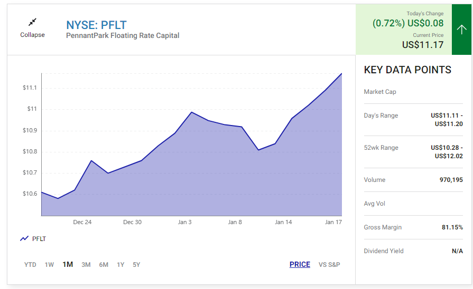Click 52wk Range value US$10.28 - US$12.02
Screen dimensions: 473x289
coord(447,152)
